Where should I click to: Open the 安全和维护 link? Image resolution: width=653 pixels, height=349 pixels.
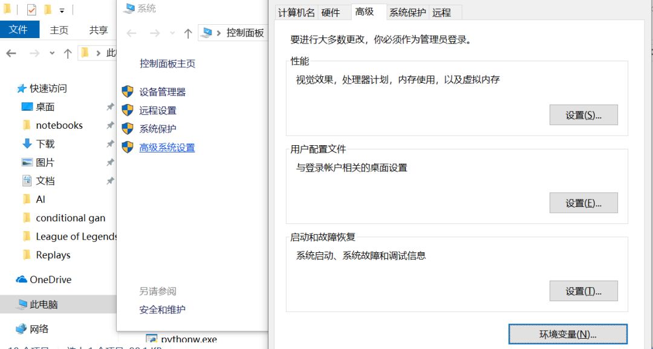(163, 310)
